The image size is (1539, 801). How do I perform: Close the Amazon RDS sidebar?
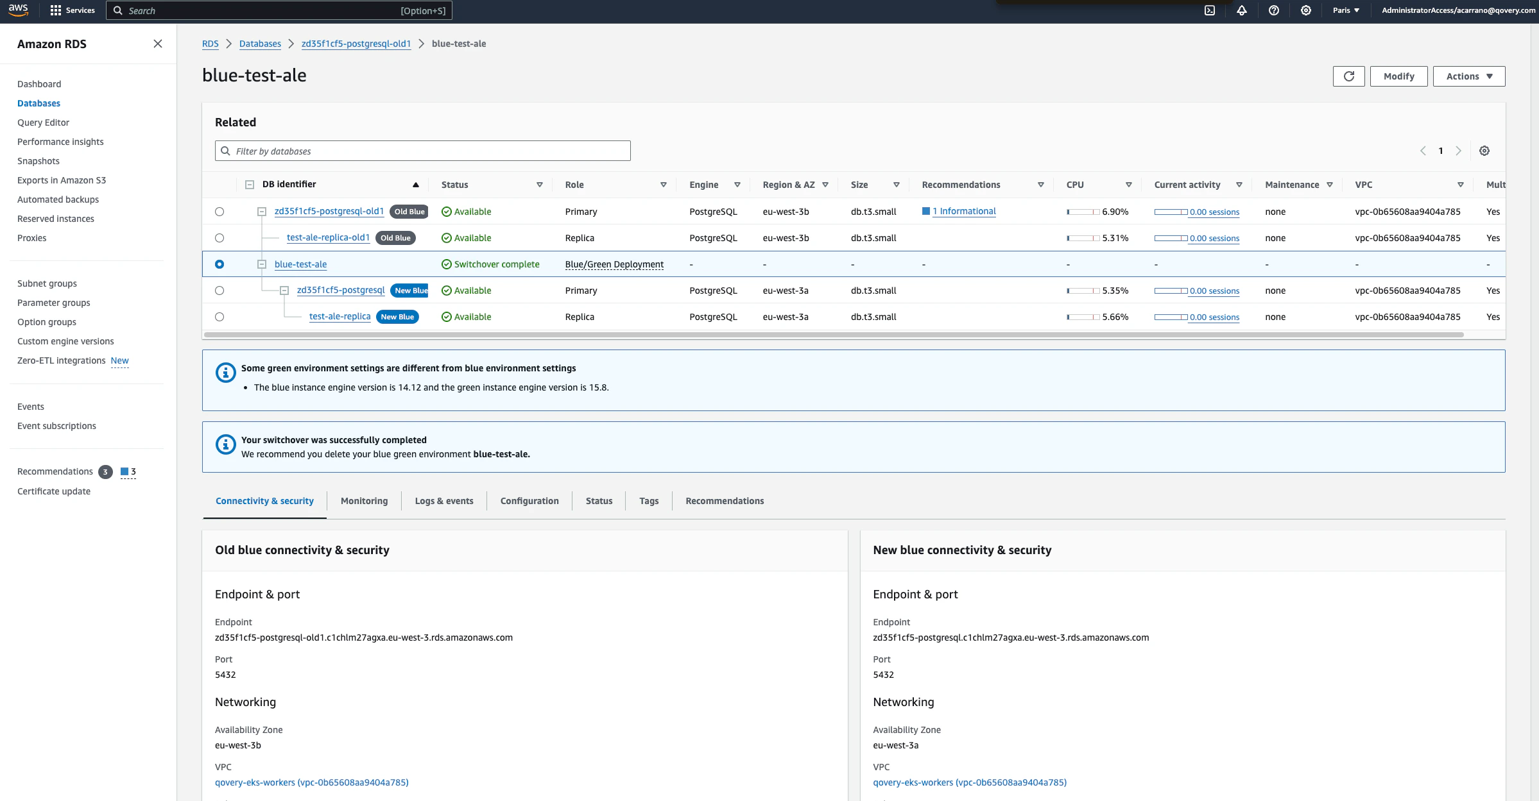pyautogui.click(x=158, y=44)
